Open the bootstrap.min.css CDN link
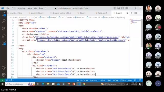 (x=77, y=37)
